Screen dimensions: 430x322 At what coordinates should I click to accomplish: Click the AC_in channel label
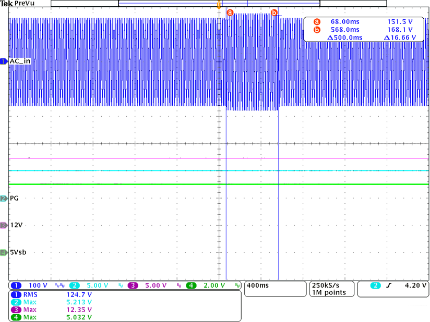[20, 61]
